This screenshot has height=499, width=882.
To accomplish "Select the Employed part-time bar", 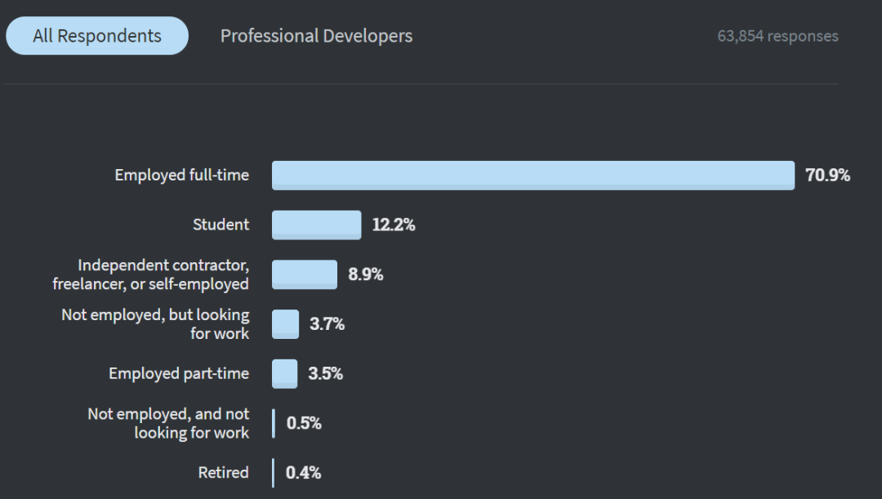I will click(284, 374).
